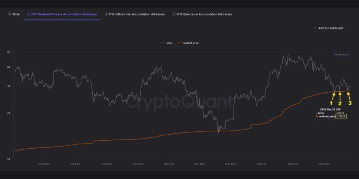Select ETH: Balance on Accumulation Addresses tab

pos(204,14)
